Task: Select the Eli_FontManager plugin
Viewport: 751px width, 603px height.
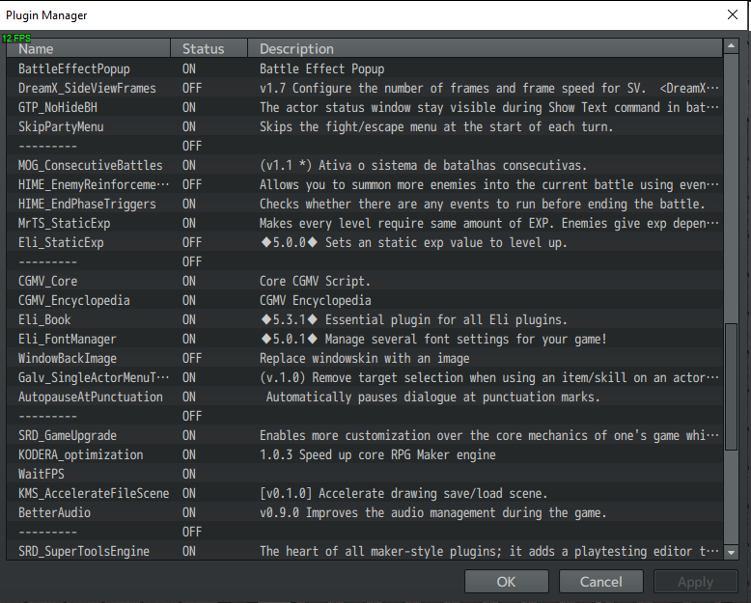Action: [x=365, y=339]
